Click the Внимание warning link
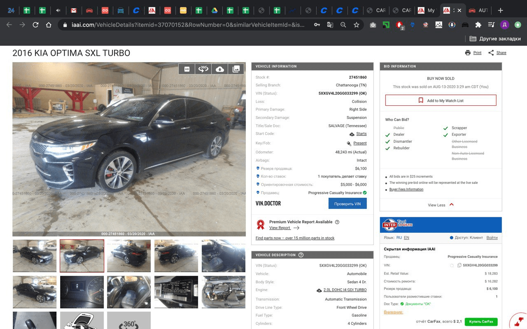This screenshot has height=329, width=527. point(393,312)
